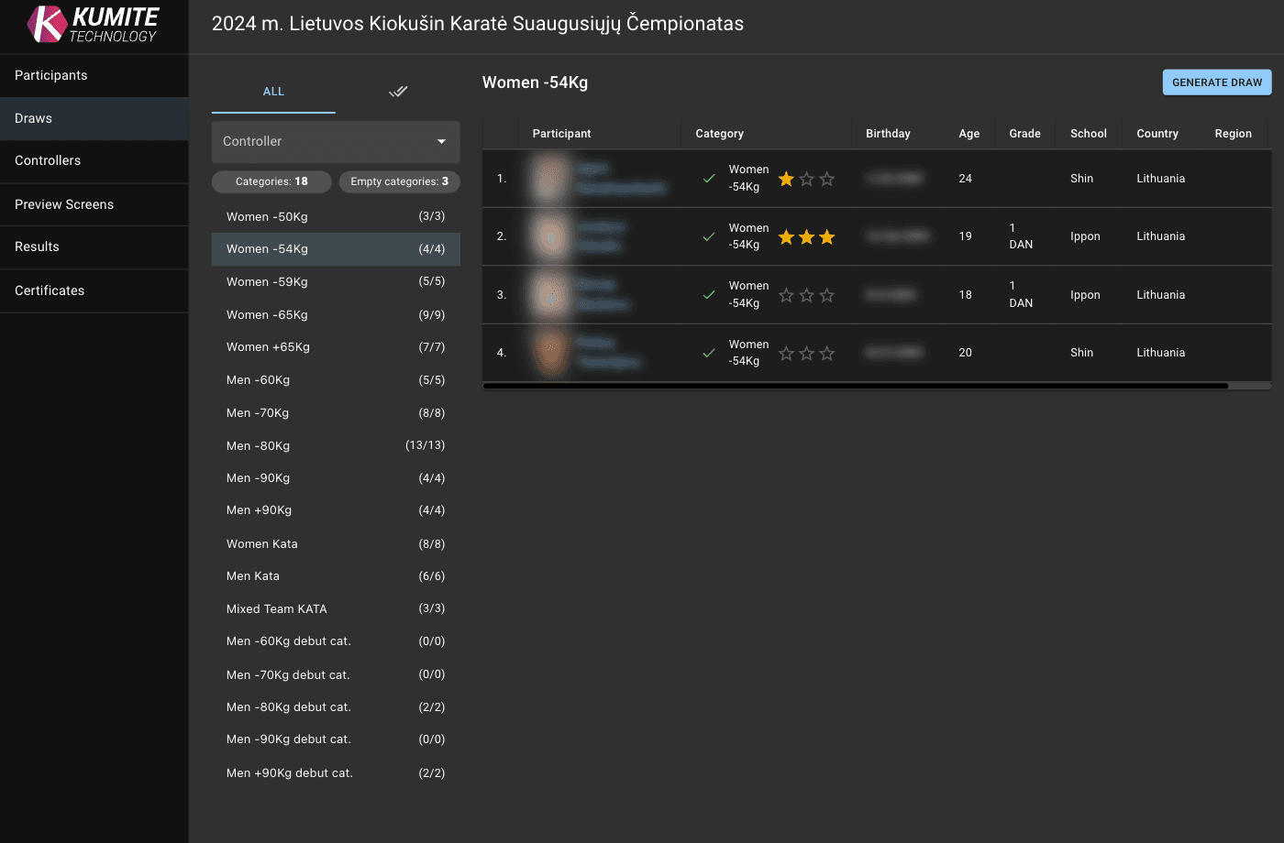Viewport: 1284px width, 843px height.
Task: Click the horizontal table scrollbar
Action: click(x=855, y=387)
